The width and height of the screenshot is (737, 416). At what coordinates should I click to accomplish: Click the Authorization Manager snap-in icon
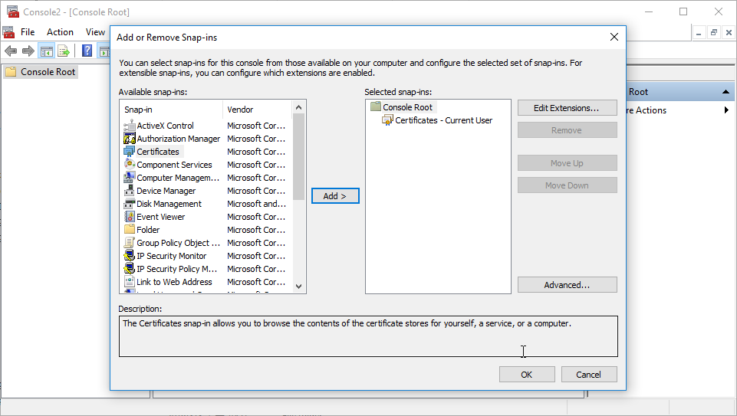[x=130, y=139]
